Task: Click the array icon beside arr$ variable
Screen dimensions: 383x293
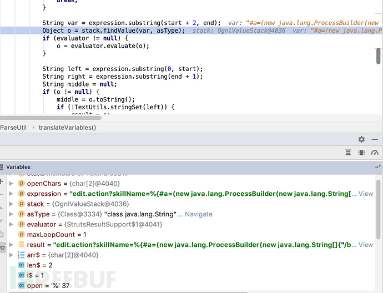Action: [x=21, y=255]
